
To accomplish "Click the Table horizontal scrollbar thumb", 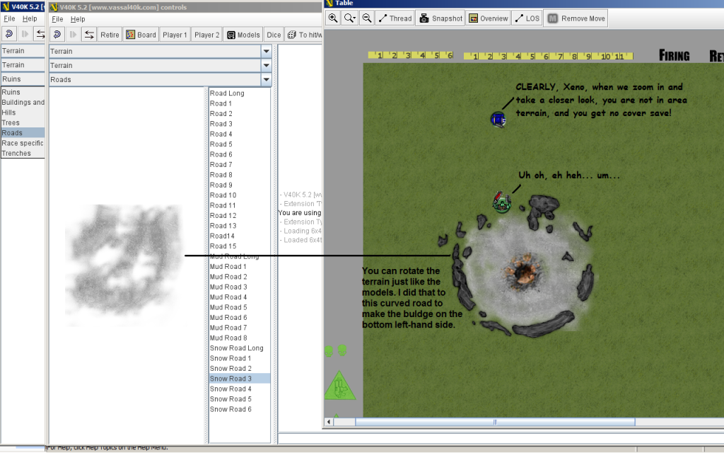I will click(494, 422).
